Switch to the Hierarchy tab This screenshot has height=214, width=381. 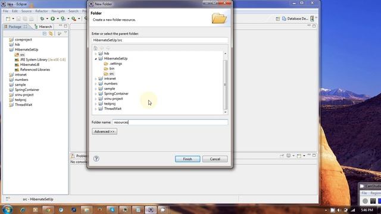tap(43, 27)
